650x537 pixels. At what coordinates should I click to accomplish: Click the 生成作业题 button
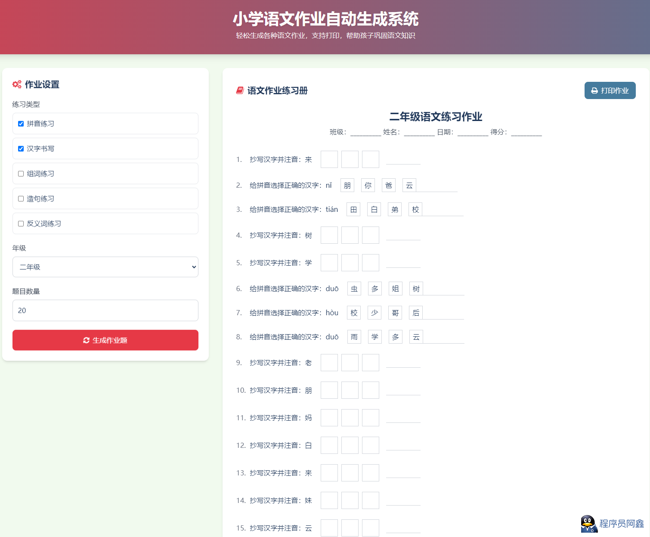coord(105,340)
